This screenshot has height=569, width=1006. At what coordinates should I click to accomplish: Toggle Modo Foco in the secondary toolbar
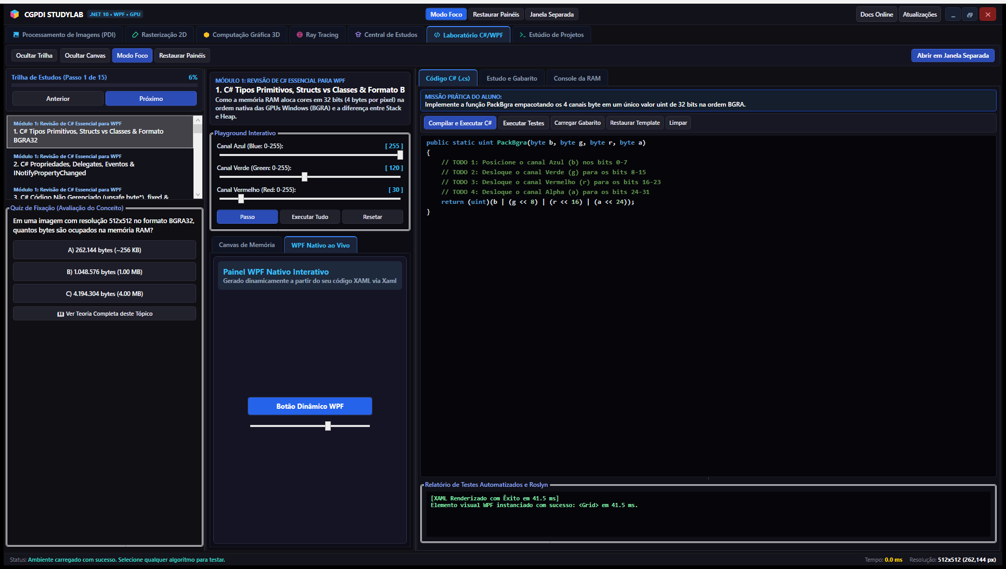(x=132, y=56)
